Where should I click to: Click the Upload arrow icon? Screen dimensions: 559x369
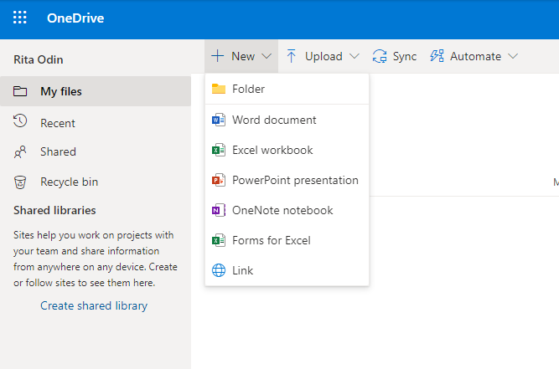tap(292, 56)
